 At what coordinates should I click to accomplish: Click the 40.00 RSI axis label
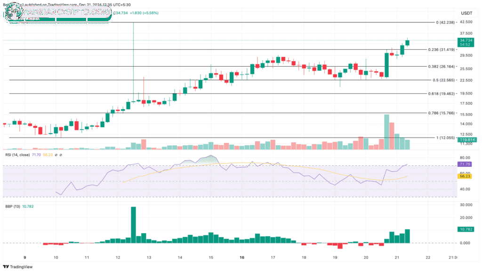[x=465, y=189]
